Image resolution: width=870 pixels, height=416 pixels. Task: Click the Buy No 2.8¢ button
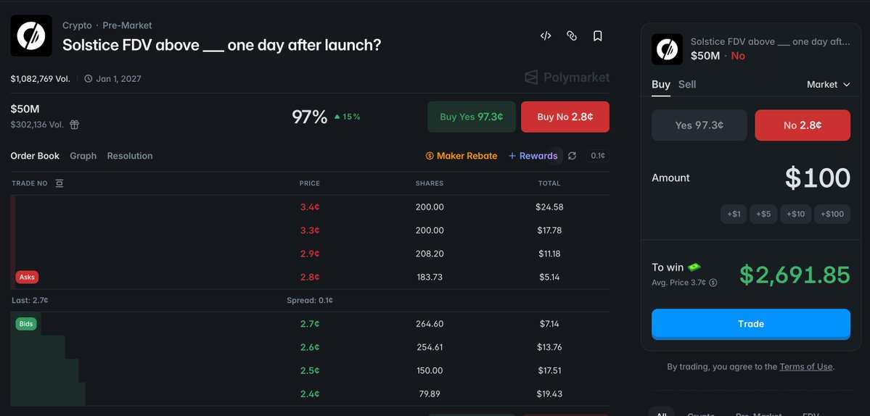click(565, 117)
